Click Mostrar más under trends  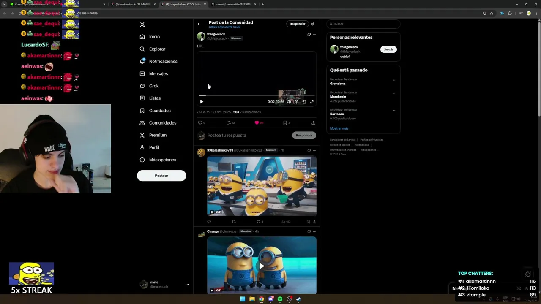click(339, 128)
